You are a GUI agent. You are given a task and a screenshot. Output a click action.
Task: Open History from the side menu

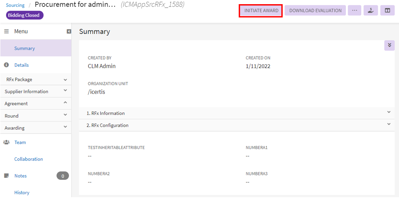(x=22, y=193)
